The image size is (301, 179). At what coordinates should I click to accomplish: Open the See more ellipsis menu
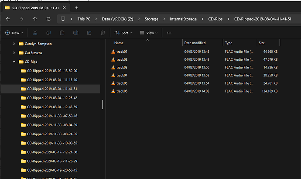169,33
